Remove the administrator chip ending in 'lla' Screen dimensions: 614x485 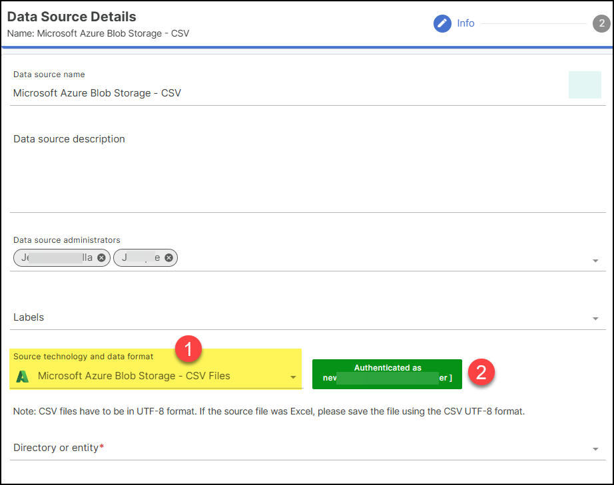coord(101,257)
